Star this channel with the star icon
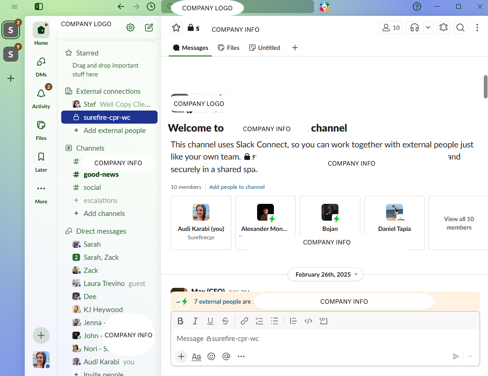 pyautogui.click(x=176, y=28)
